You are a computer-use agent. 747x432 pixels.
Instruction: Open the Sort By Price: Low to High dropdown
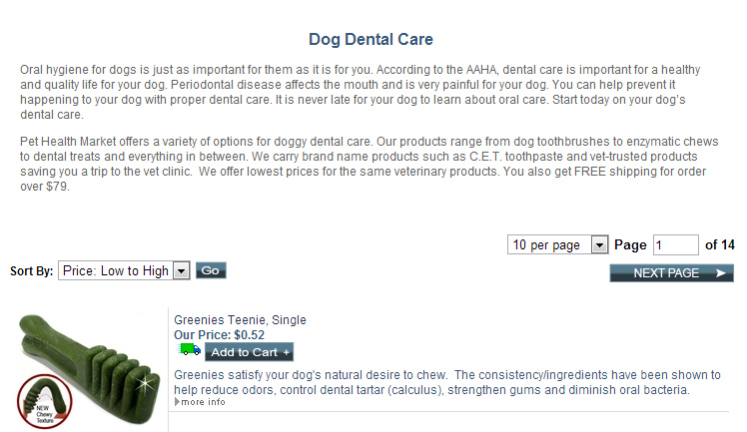tap(124, 270)
